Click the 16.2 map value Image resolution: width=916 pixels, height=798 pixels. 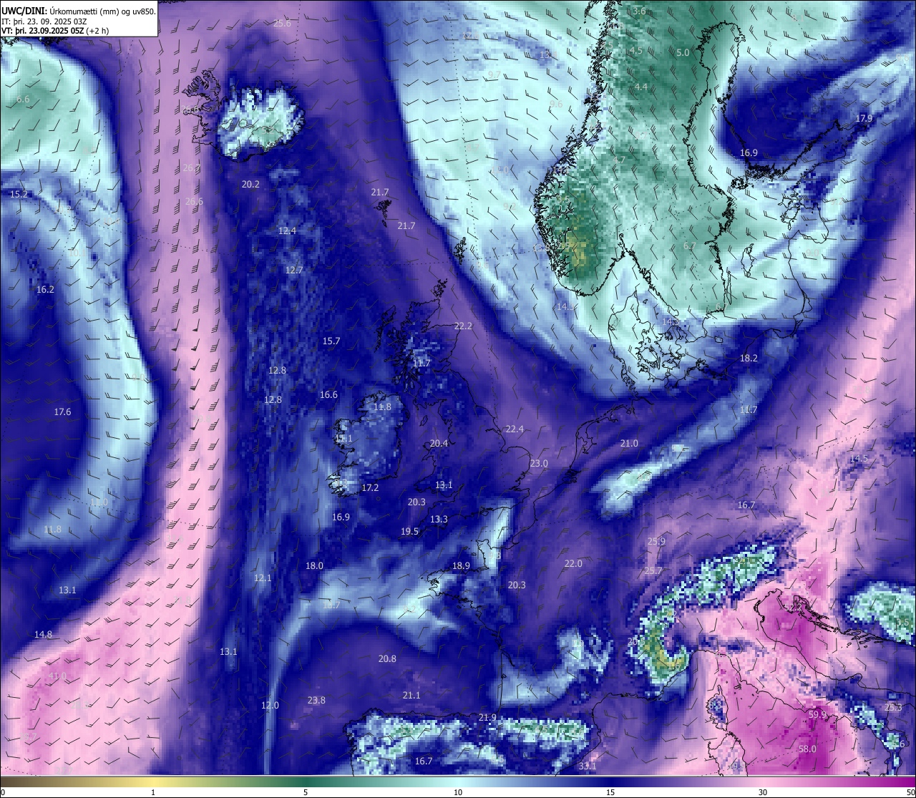click(x=45, y=289)
